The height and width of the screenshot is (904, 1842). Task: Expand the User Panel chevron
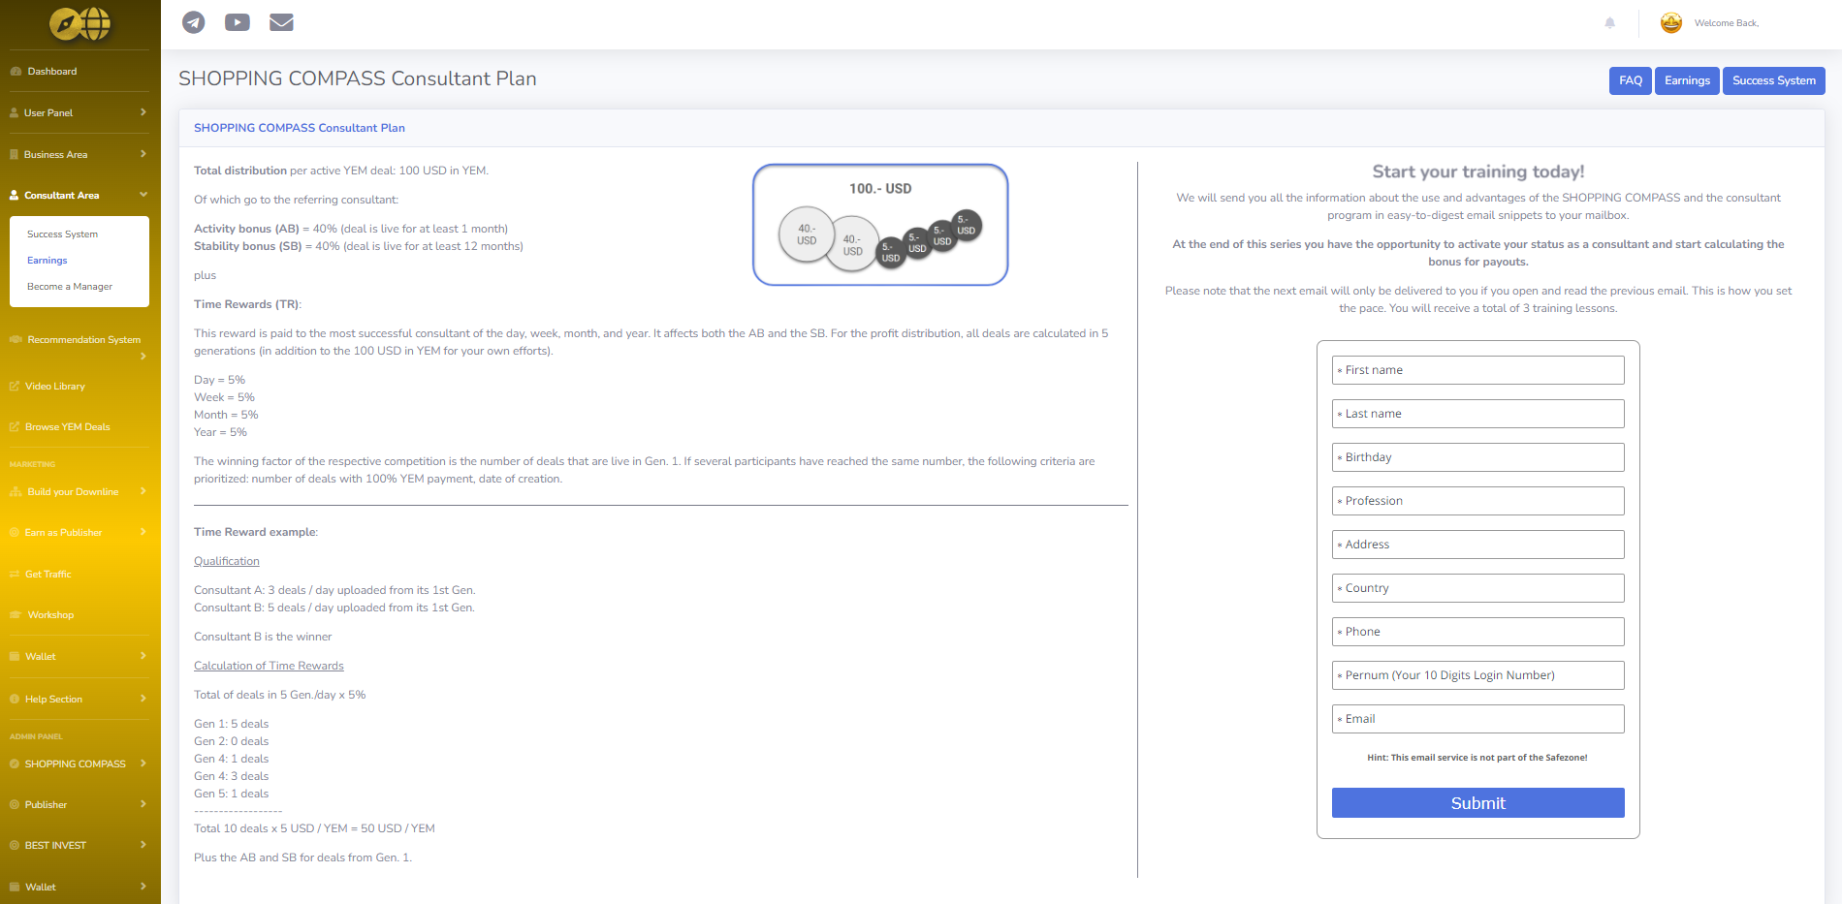point(143,112)
